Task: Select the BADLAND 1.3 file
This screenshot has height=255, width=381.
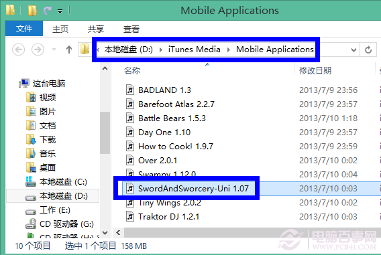Action: (164, 90)
